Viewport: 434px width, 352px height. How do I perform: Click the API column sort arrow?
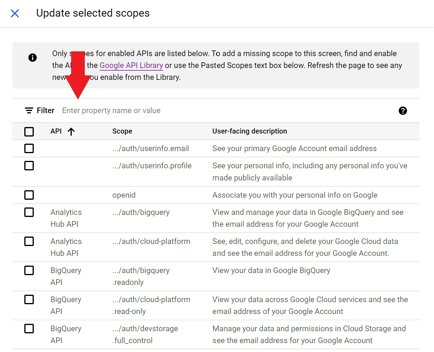tap(71, 131)
